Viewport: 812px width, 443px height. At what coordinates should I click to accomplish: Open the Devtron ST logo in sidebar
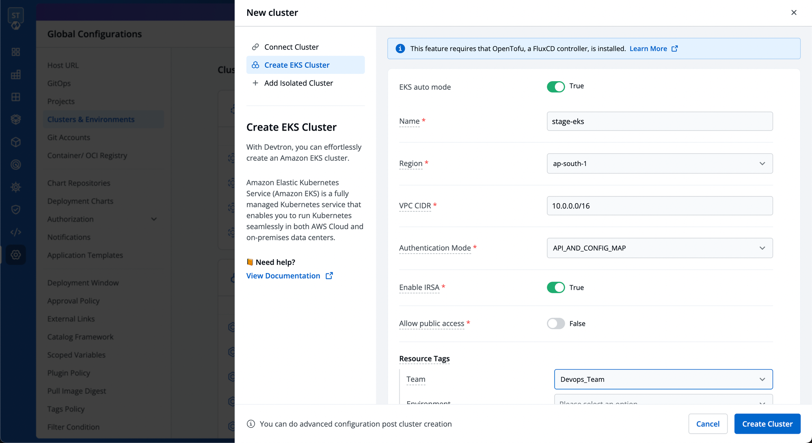click(x=16, y=19)
